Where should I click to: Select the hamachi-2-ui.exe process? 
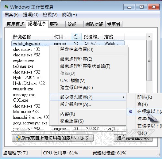31,117
